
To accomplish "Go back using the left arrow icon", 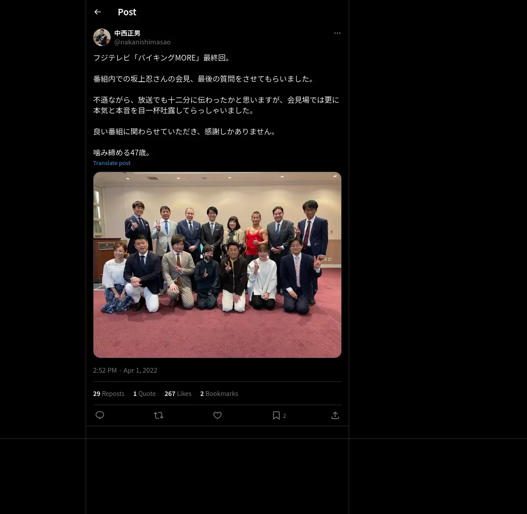I will [97, 12].
